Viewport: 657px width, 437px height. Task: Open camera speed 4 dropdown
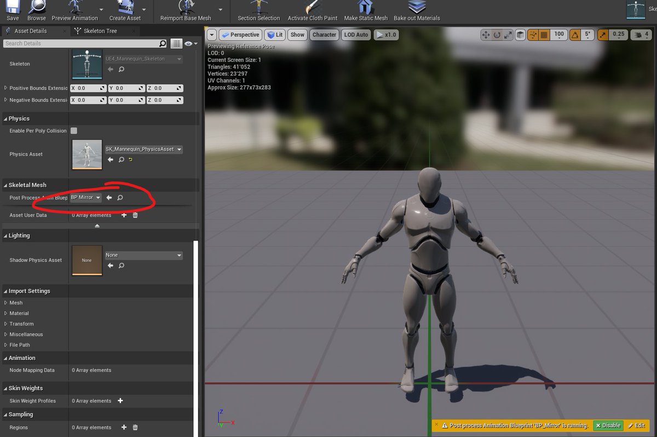click(x=641, y=34)
